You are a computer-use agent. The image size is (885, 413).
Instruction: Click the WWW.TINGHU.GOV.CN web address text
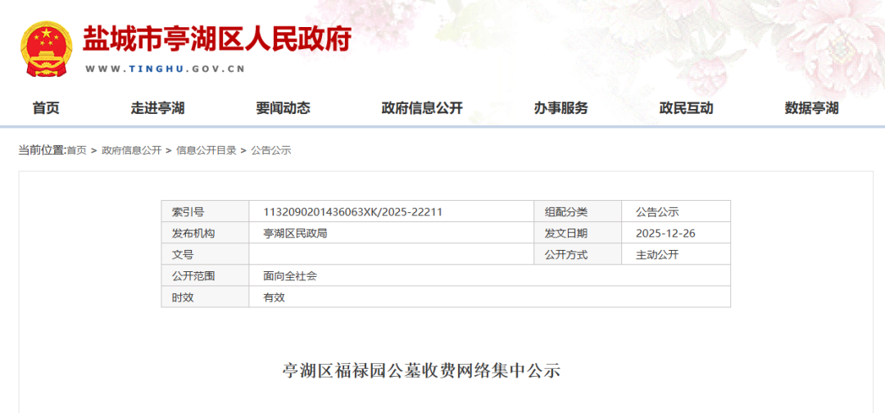click(x=166, y=69)
